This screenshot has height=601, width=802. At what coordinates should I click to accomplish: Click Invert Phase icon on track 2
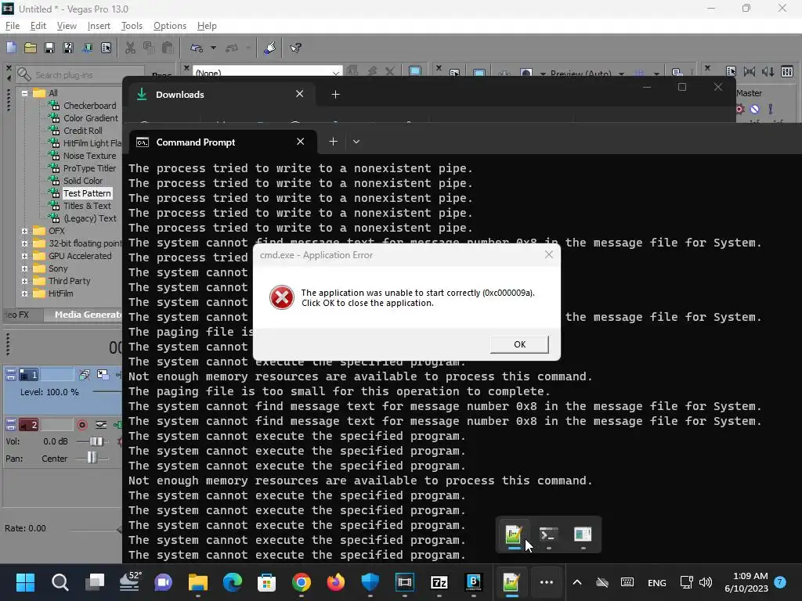point(101,425)
